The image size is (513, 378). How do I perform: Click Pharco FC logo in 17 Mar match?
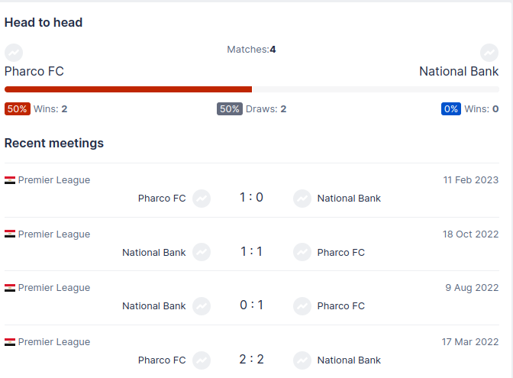coord(202,360)
